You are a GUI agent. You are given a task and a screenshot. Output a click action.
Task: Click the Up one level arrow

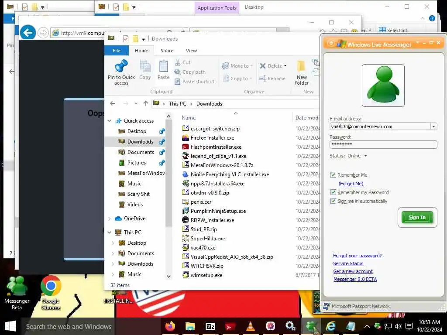click(146, 103)
